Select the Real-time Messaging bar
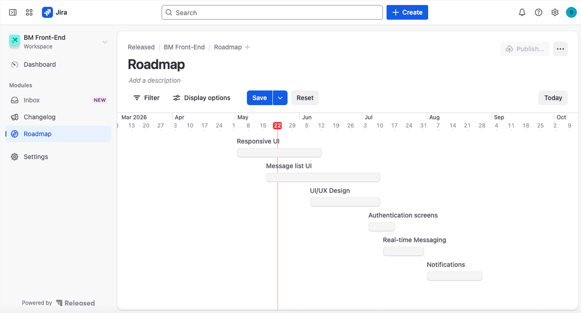 pos(403,251)
